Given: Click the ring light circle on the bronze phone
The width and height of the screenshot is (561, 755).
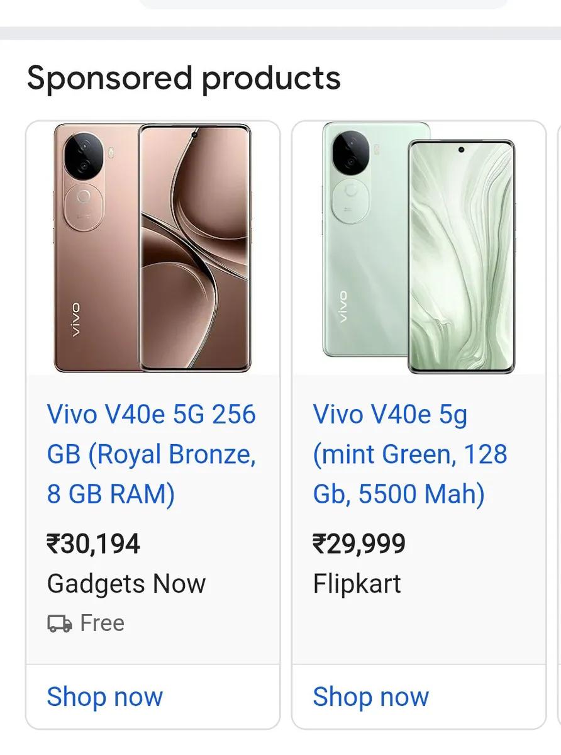Looking at the screenshot, I should (82, 197).
